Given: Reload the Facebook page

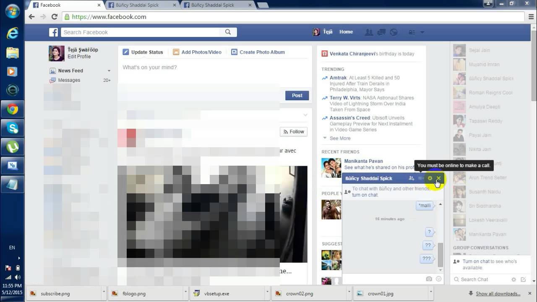Looking at the screenshot, I should tap(54, 17).
